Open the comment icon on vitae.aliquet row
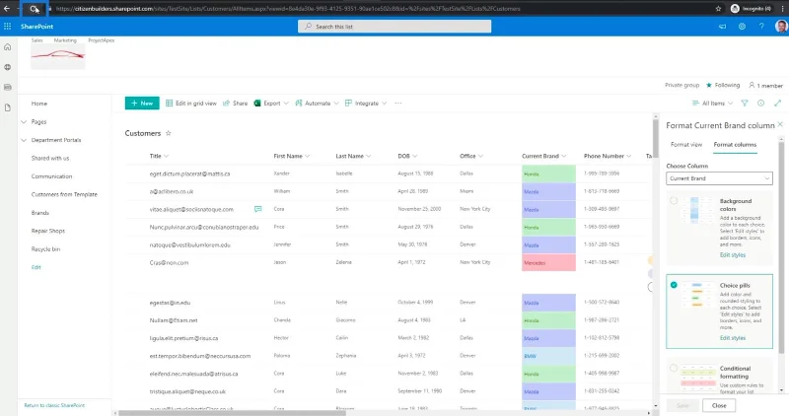Screen dimensions: 789x416 (257, 209)
